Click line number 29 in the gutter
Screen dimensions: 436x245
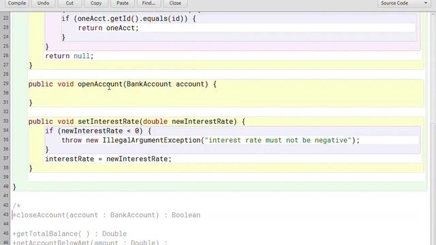[6, 84]
